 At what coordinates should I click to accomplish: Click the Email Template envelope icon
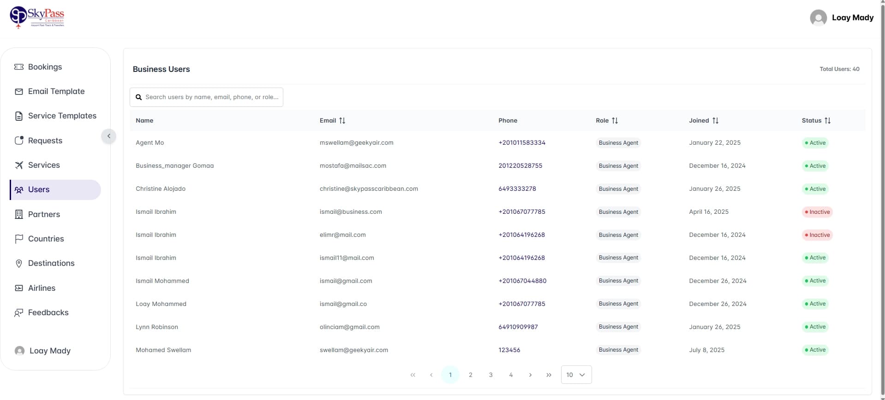19,92
